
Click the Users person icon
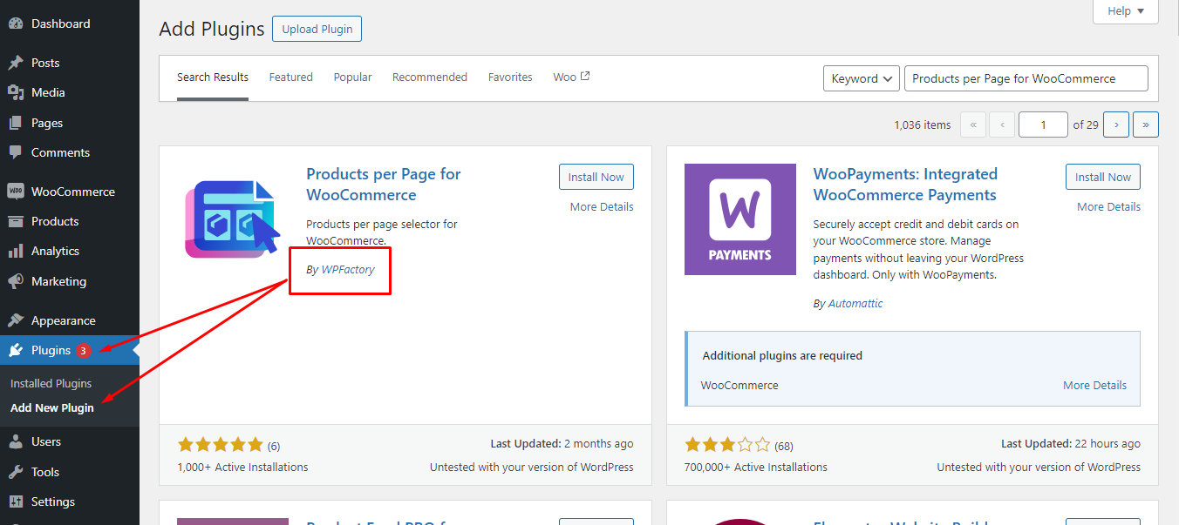[16, 441]
